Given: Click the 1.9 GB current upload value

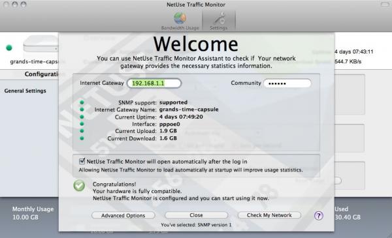Looking at the screenshot, I should [168, 130].
